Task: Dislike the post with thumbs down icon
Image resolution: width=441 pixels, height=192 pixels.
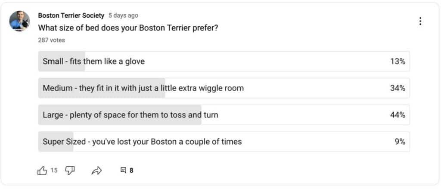Action: tap(70, 170)
